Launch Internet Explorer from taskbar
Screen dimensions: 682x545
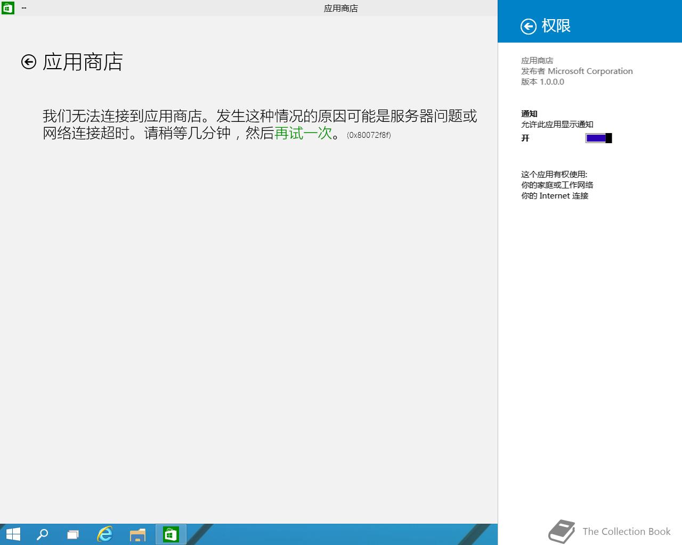pos(105,534)
